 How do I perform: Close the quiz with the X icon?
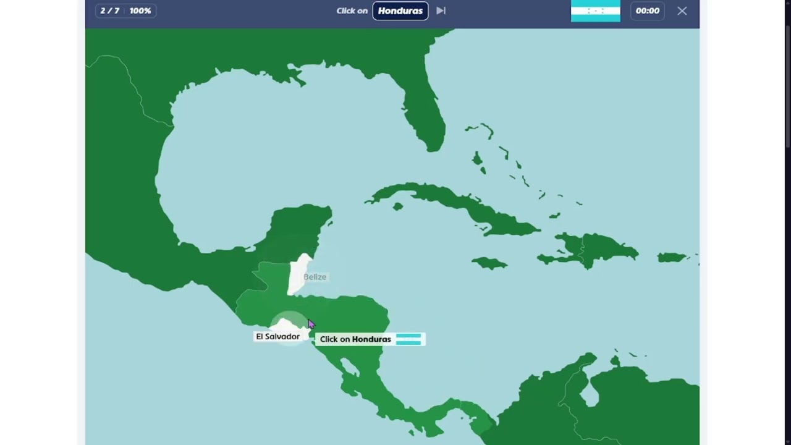(x=682, y=11)
